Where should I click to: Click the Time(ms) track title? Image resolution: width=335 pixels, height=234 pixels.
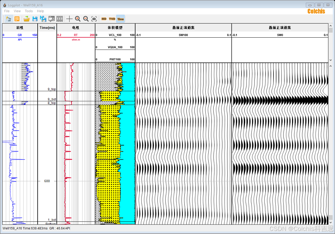click(47, 28)
